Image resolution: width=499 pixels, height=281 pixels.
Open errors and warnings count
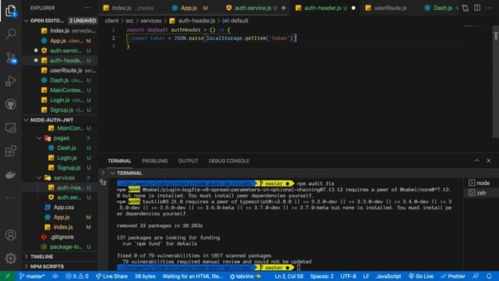77,276
